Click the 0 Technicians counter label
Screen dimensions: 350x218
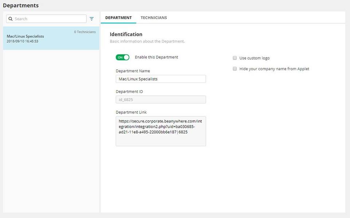coord(85,32)
